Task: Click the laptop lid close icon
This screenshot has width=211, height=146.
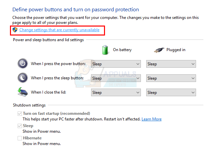Action: 22,92
